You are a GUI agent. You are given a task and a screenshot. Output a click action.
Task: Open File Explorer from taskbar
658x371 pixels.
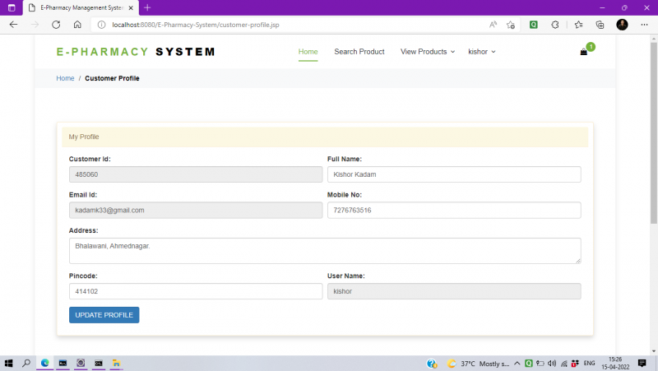116,363
